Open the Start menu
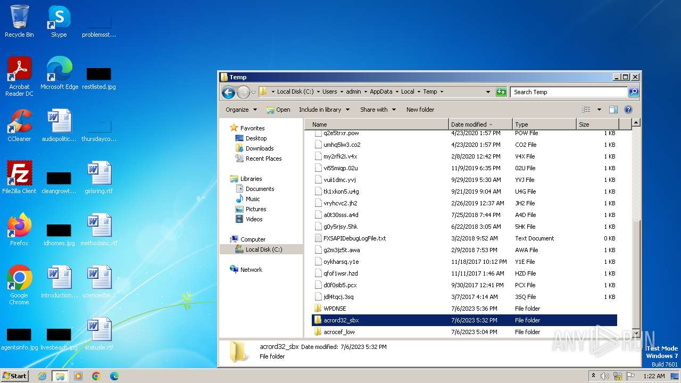Screen dimensions: 681x383 tap(15, 376)
